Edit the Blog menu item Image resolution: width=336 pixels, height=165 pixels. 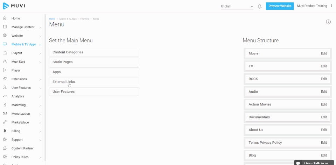click(323, 155)
